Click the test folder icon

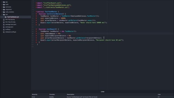click(x=4, y=14)
